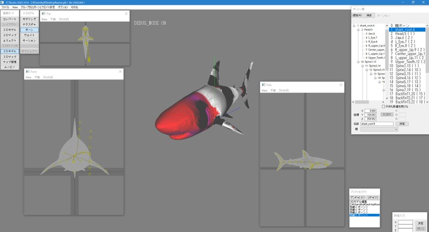The height and width of the screenshot is (232, 429).
Task: Collapse Spine1.13 tree node
Action: point(358,62)
